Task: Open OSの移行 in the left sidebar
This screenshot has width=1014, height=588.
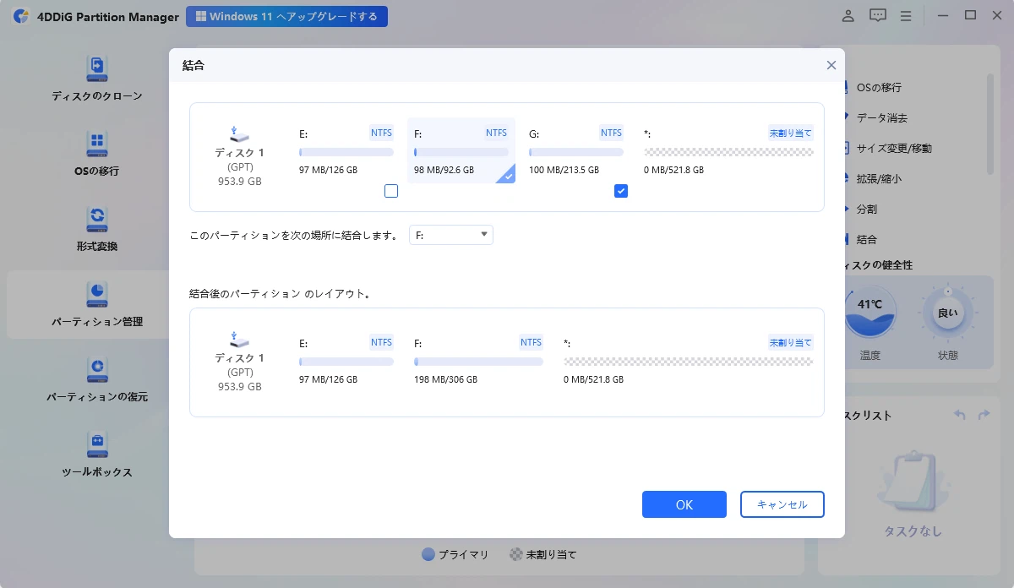Action: (x=96, y=154)
